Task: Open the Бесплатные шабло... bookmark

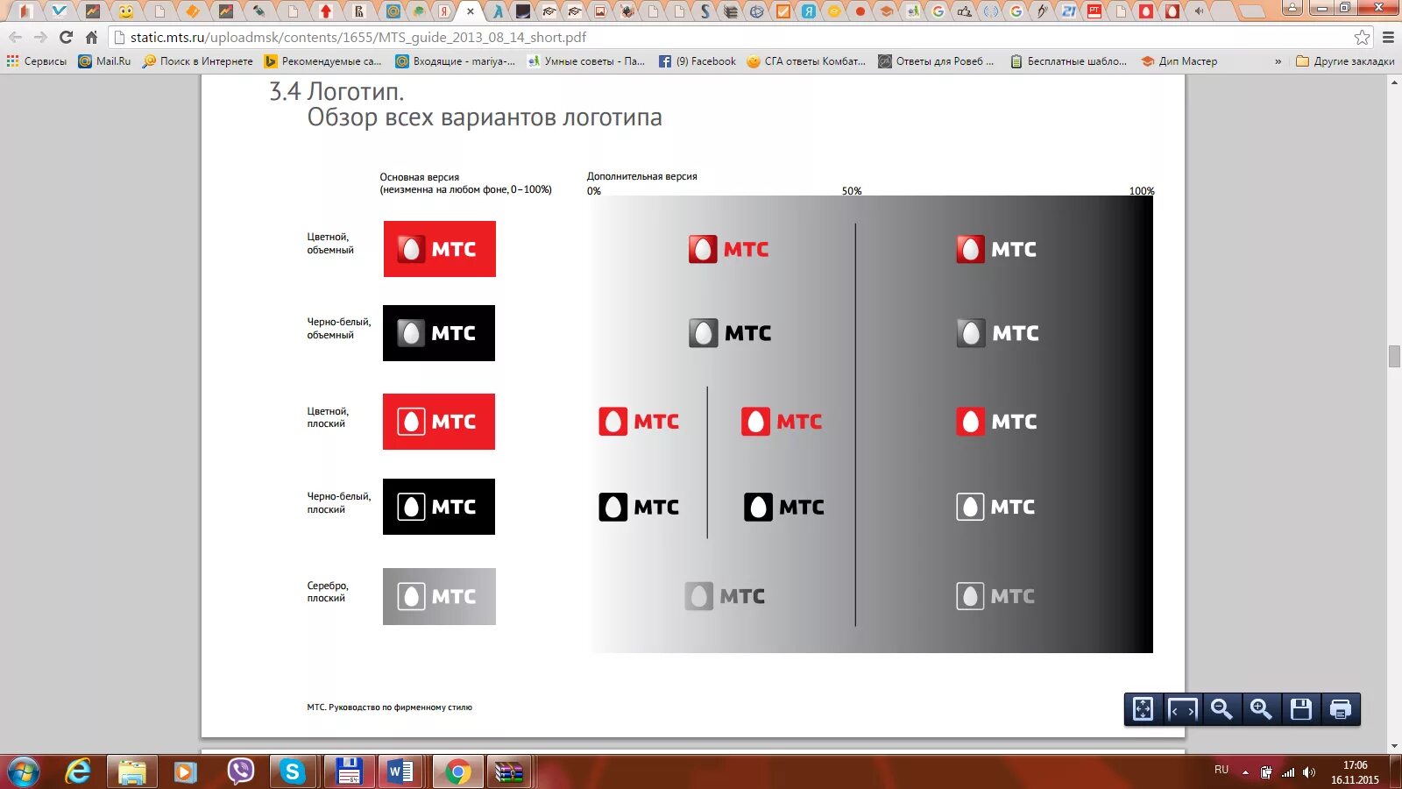Action: [1069, 61]
